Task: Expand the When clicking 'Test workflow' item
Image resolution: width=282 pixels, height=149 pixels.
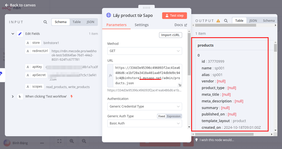Action: coord(13,97)
